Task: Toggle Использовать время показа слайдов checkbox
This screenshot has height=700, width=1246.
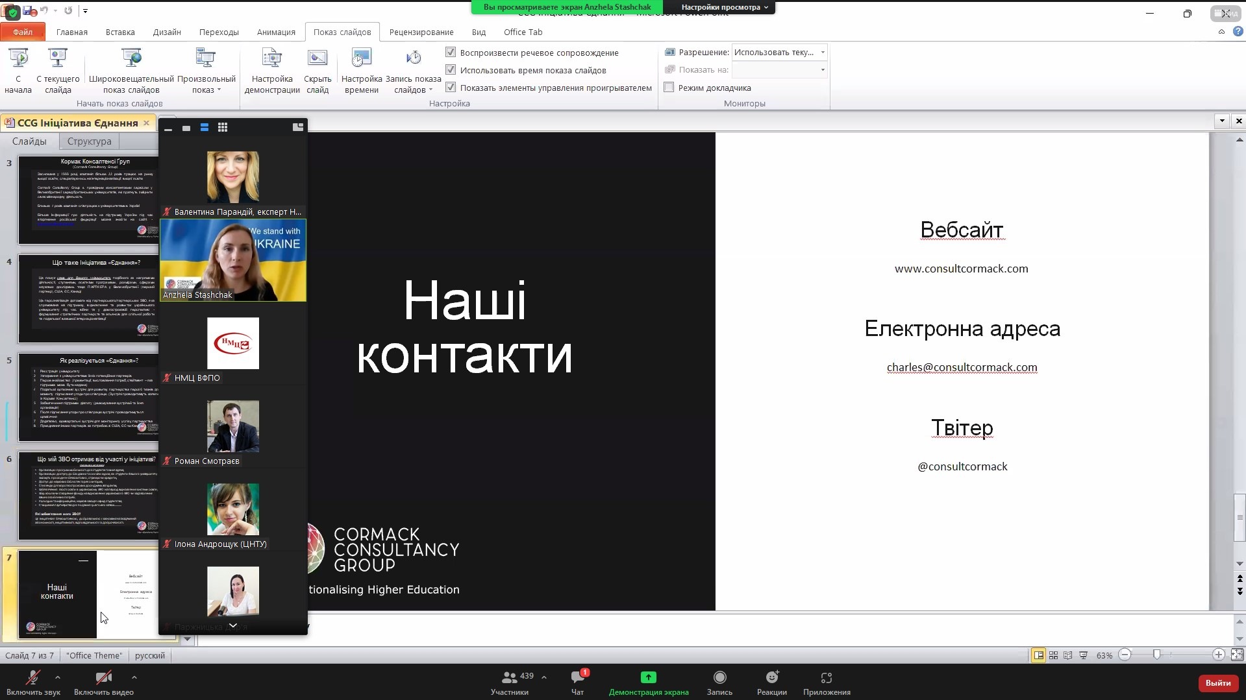Action: (451, 70)
